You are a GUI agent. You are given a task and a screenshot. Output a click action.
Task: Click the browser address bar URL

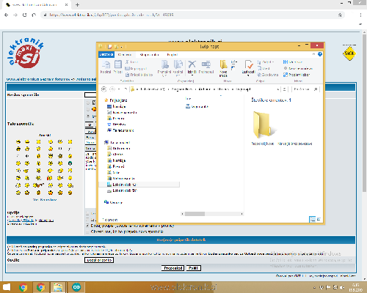(112, 15)
